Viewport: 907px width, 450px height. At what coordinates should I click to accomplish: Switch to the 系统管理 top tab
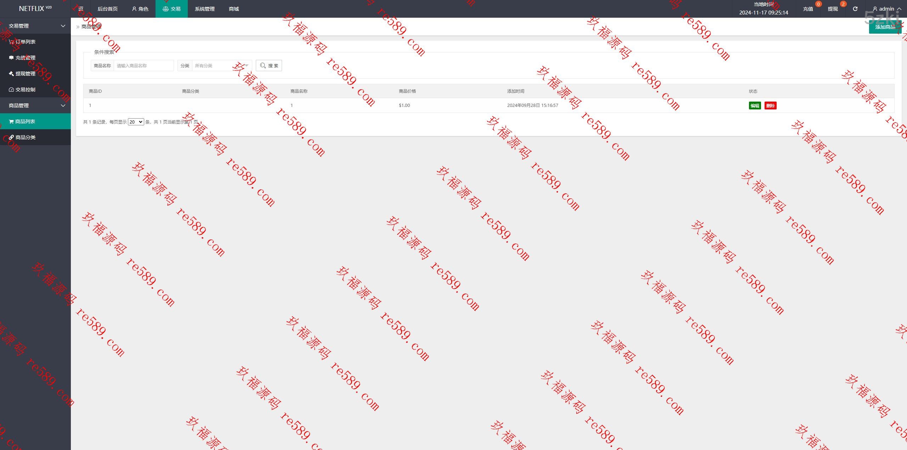point(204,9)
